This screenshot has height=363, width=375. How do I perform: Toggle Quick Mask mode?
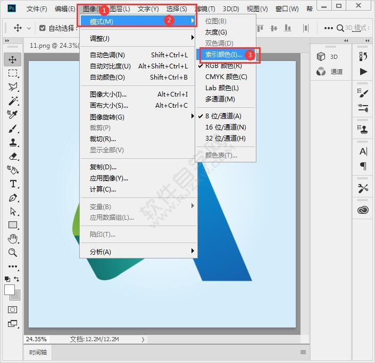(12, 310)
